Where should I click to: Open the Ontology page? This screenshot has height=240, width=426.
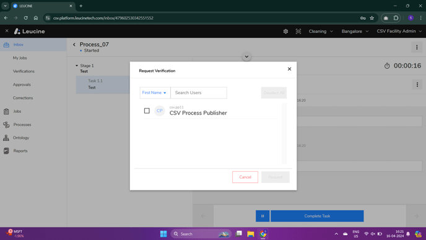click(x=21, y=138)
